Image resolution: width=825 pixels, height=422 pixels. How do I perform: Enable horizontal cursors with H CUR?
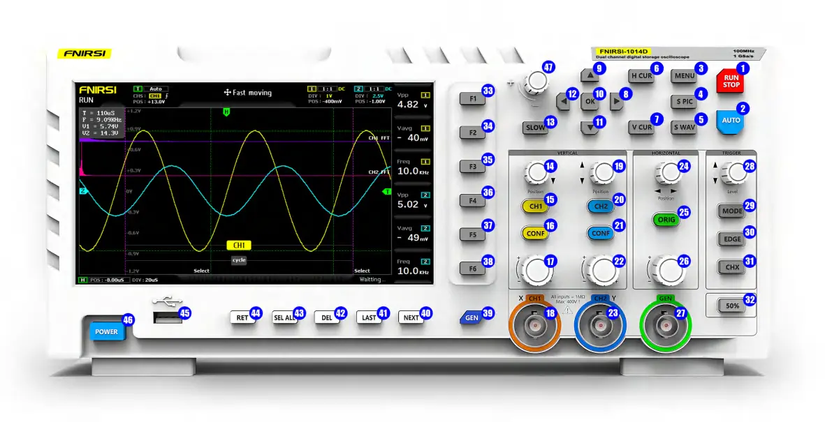[641, 76]
